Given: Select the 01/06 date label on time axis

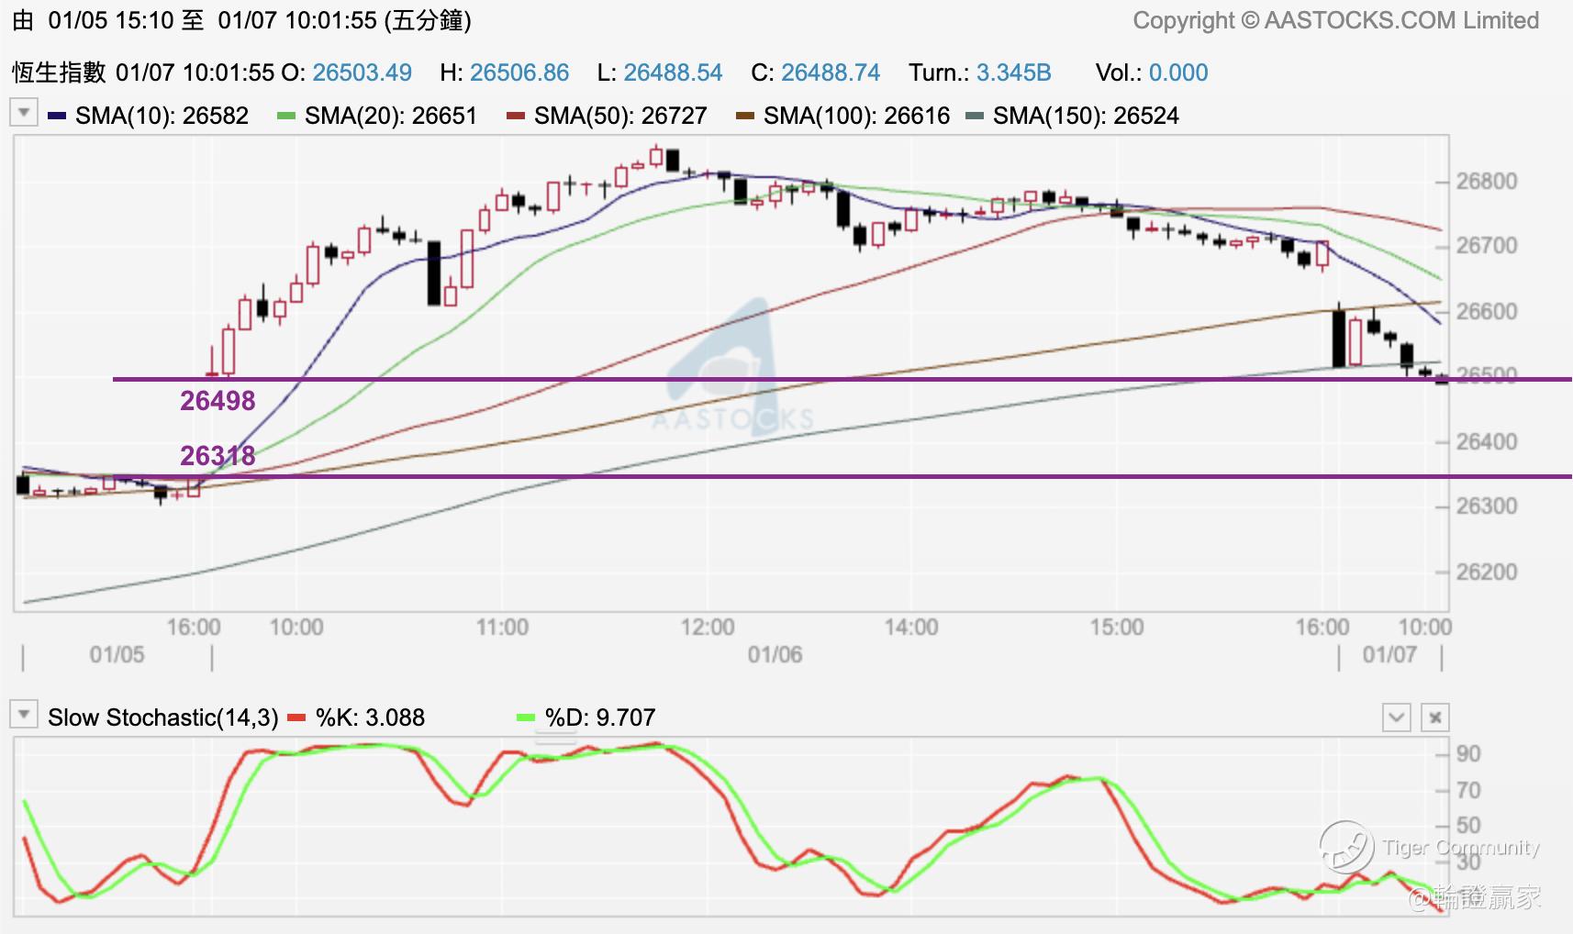Looking at the screenshot, I should pyautogui.click(x=775, y=654).
